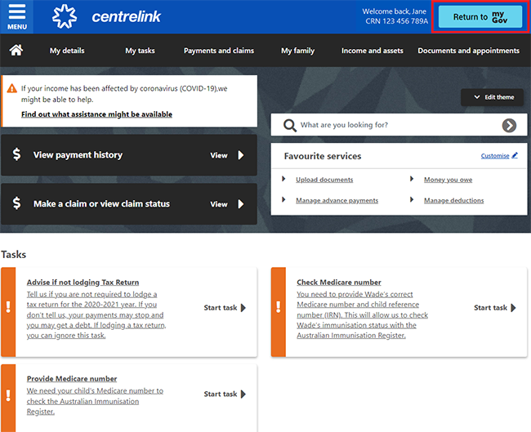
Task: Click the CRN 123 456 789A text
Action: click(x=396, y=21)
